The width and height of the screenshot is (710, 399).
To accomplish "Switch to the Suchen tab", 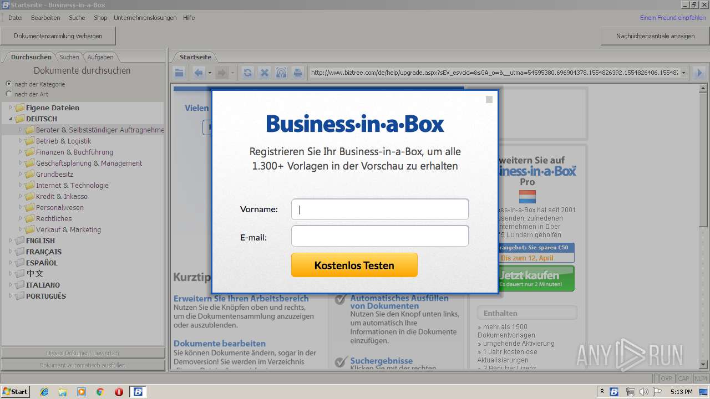I will pyautogui.click(x=69, y=57).
